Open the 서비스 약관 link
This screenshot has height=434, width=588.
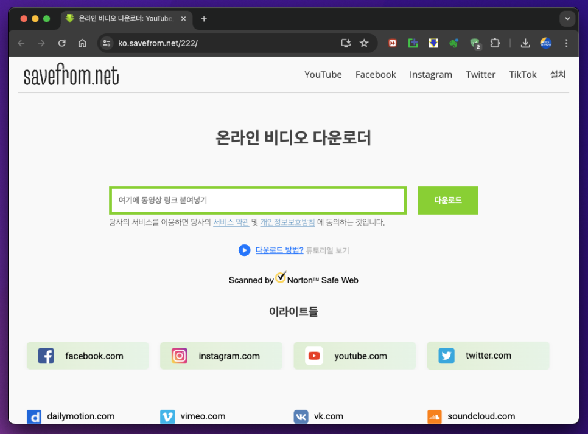point(231,222)
